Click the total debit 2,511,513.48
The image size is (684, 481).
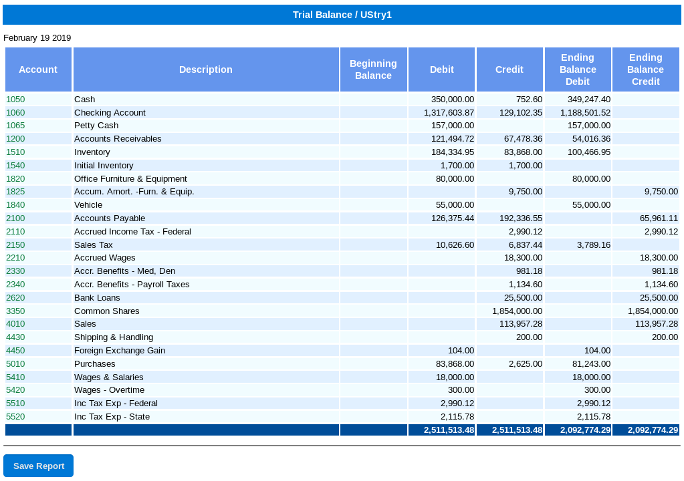(449, 430)
